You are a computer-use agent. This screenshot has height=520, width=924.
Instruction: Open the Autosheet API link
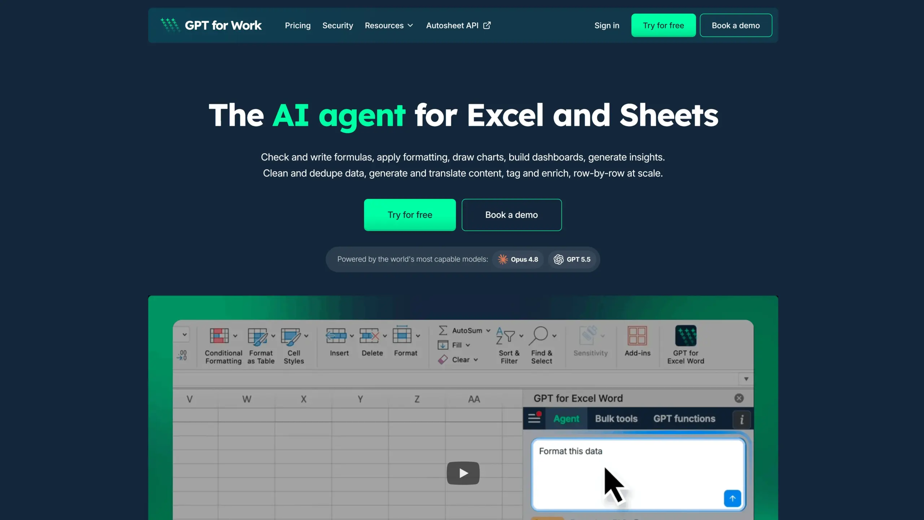[x=458, y=25]
